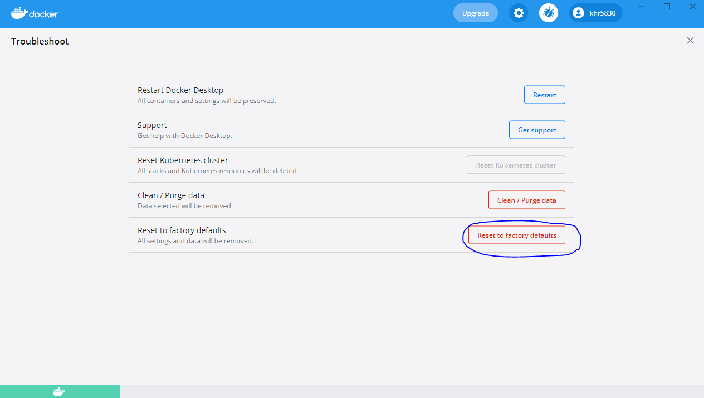Click the "Support" row title

(x=152, y=125)
